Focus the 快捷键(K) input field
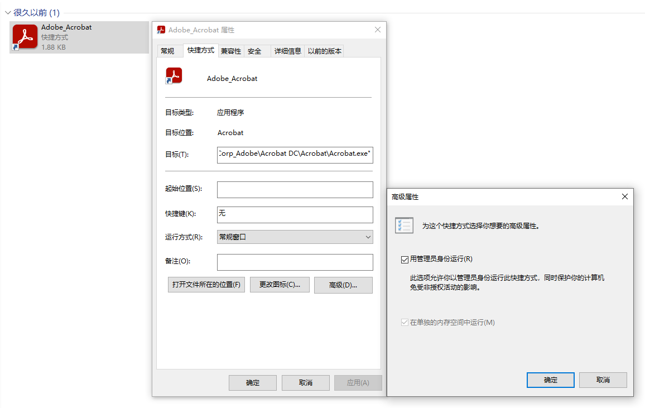This screenshot has height=408, width=645. (295, 215)
